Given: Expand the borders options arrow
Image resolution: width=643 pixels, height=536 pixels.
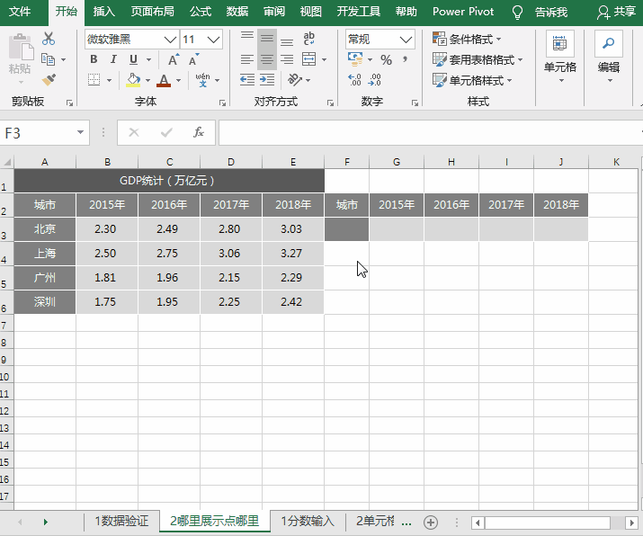Looking at the screenshot, I should coord(109,80).
